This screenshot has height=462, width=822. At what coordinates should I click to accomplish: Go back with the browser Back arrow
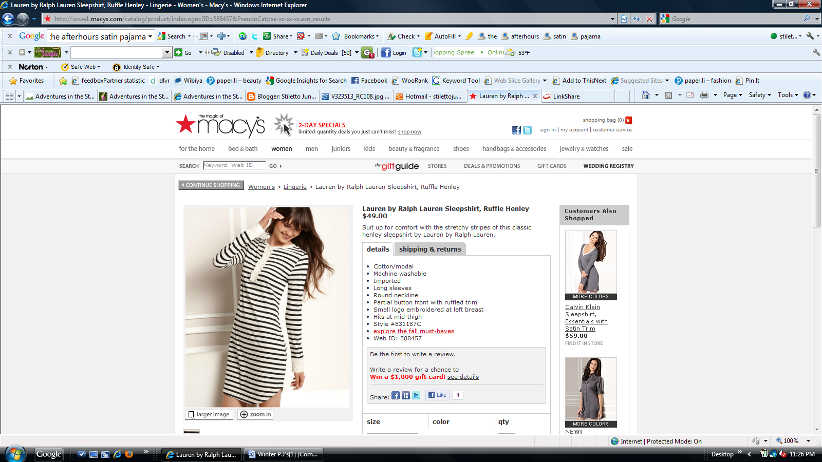click(8, 19)
